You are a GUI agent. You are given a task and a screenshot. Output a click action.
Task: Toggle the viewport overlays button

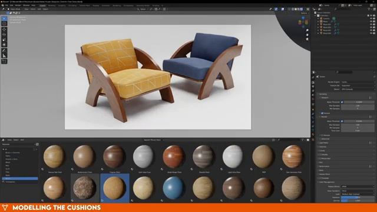(x=283, y=9)
